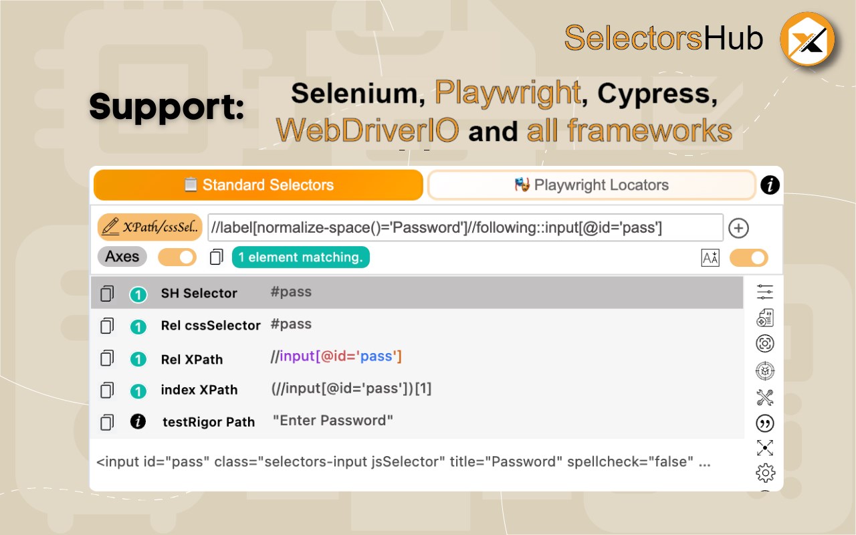Screen dimensions: 856x535
Task: Click the '1 element matching.' badge
Action: pyautogui.click(x=300, y=257)
